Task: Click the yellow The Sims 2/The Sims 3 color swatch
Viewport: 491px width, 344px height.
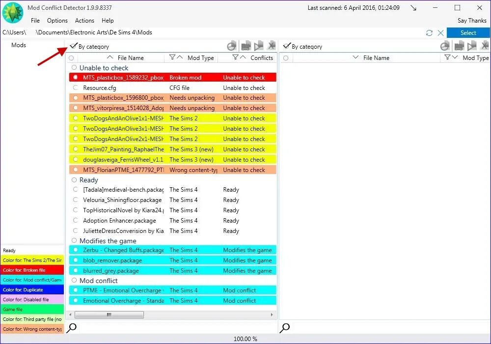Action: pos(32,260)
